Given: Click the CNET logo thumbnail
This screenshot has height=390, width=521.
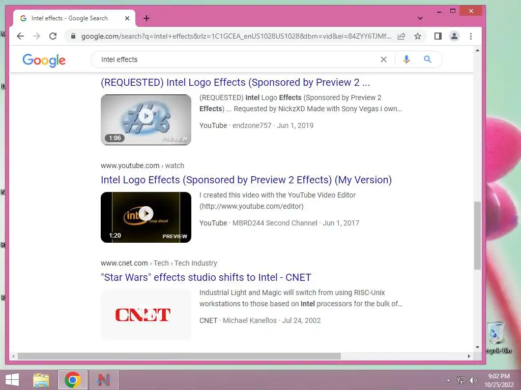Looking at the screenshot, I should pyautogui.click(x=146, y=315).
